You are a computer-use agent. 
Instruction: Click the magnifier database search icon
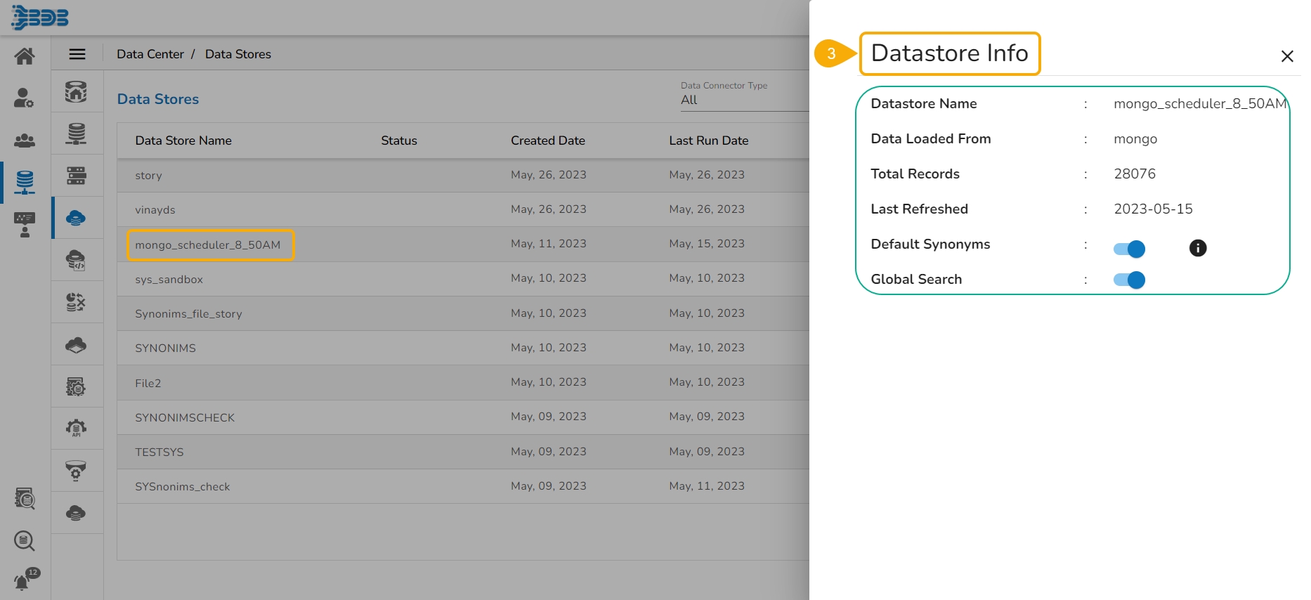pos(25,540)
